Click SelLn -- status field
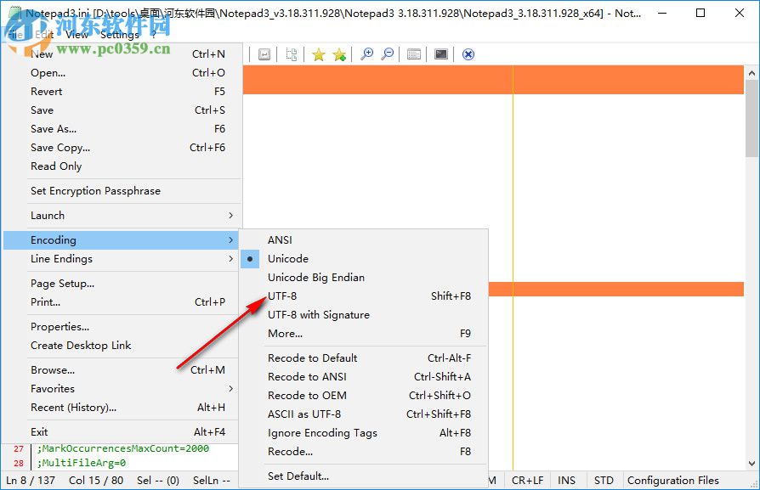 212,481
